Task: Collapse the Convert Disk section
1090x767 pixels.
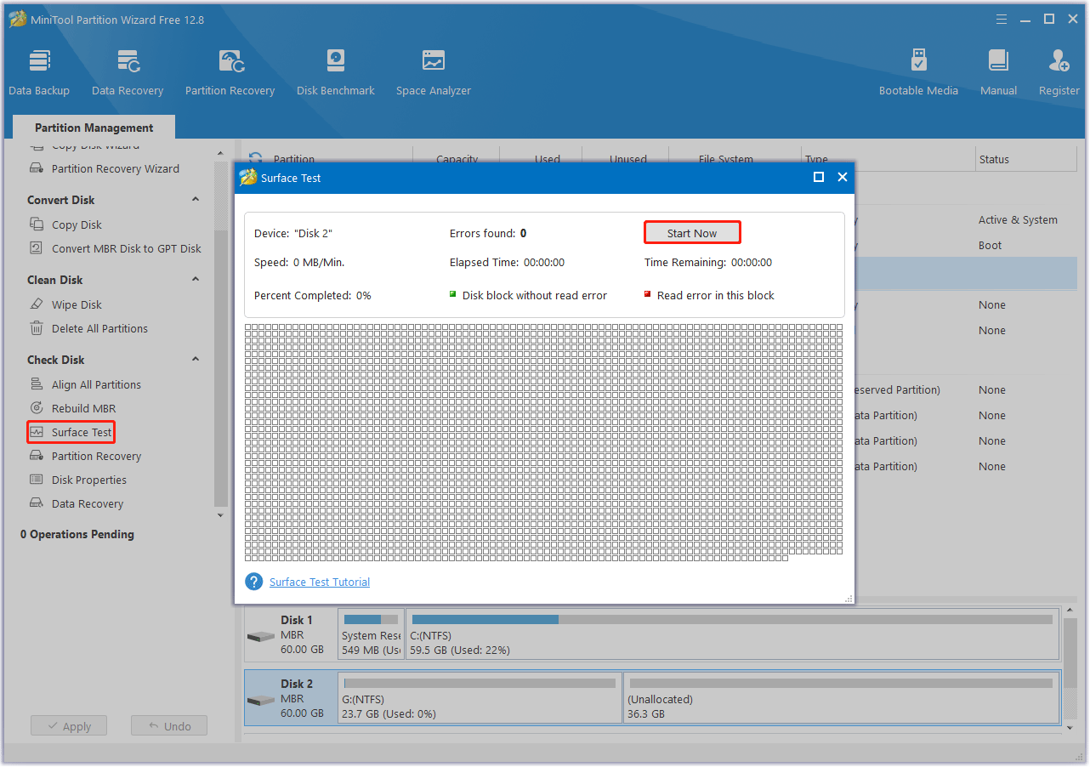Action: 195,199
